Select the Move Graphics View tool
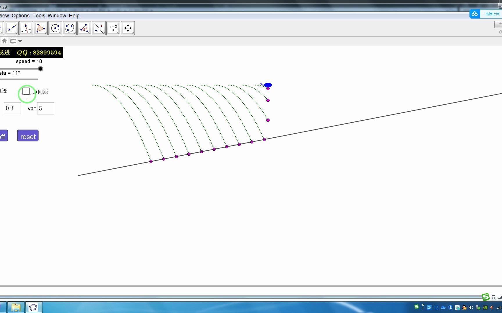 pyautogui.click(x=128, y=28)
